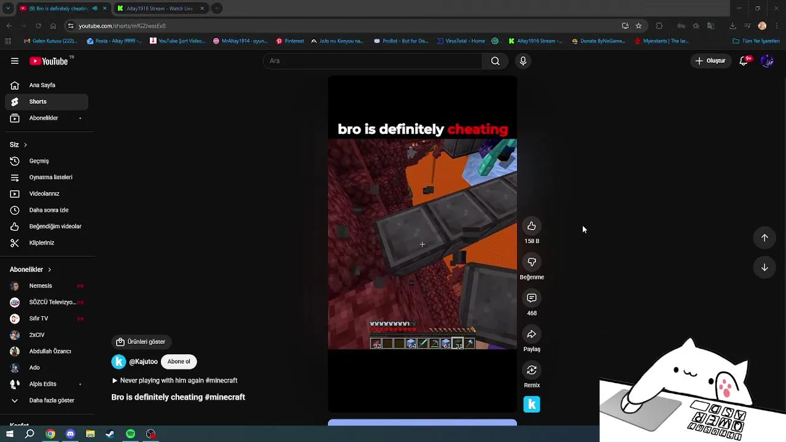
Task: Select Shorts in sidebar
Action: pyautogui.click(x=47, y=101)
